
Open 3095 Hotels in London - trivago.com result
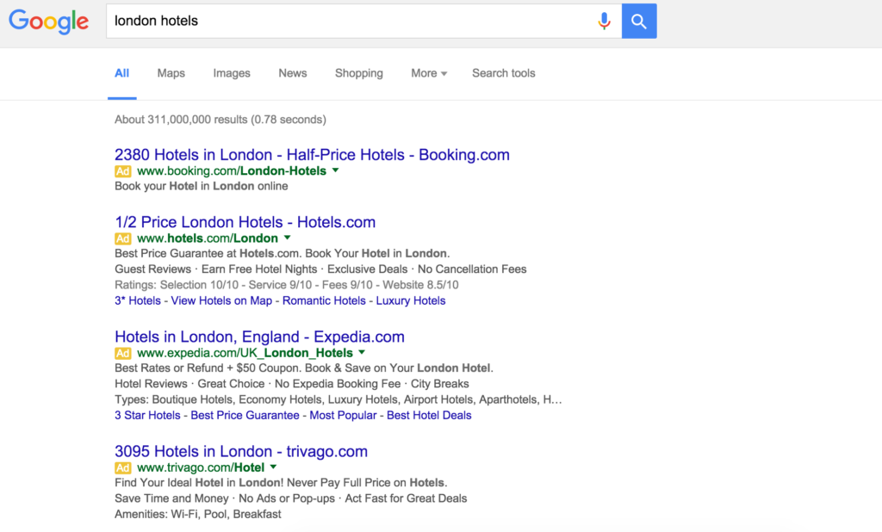(241, 452)
